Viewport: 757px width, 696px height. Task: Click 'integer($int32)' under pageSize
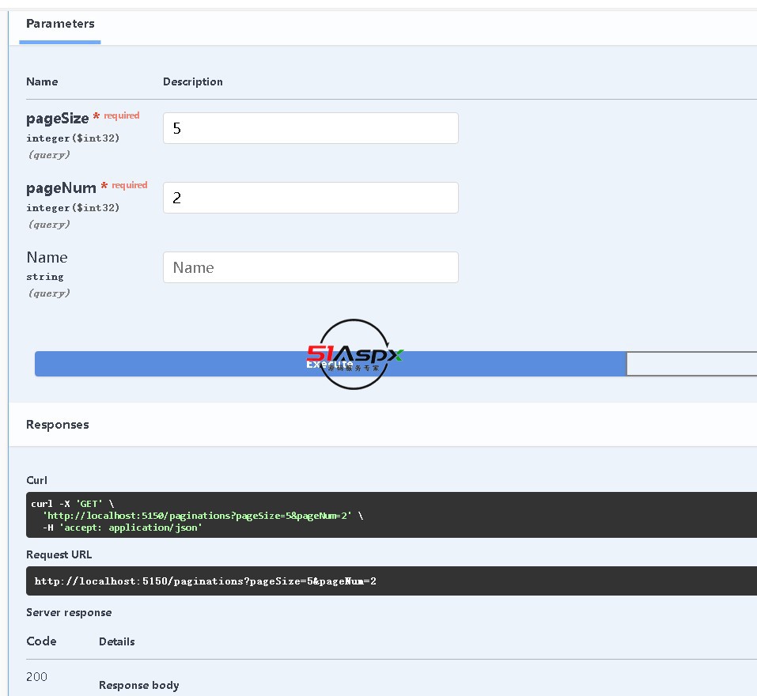(73, 138)
